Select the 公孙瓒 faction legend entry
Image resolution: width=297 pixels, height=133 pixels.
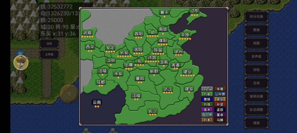click(x=220, y=94)
